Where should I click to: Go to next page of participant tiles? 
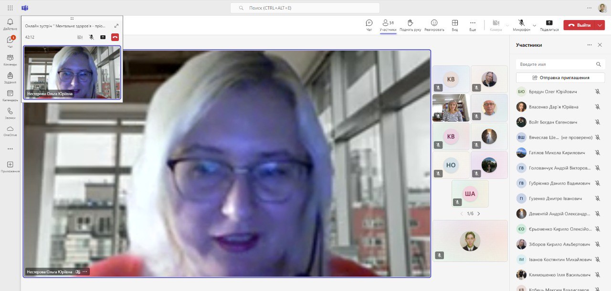tap(479, 214)
